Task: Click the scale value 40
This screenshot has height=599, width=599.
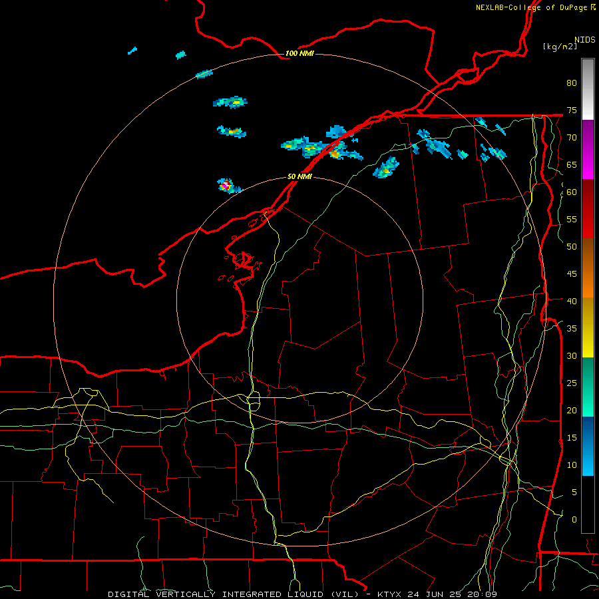Action: [572, 301]
